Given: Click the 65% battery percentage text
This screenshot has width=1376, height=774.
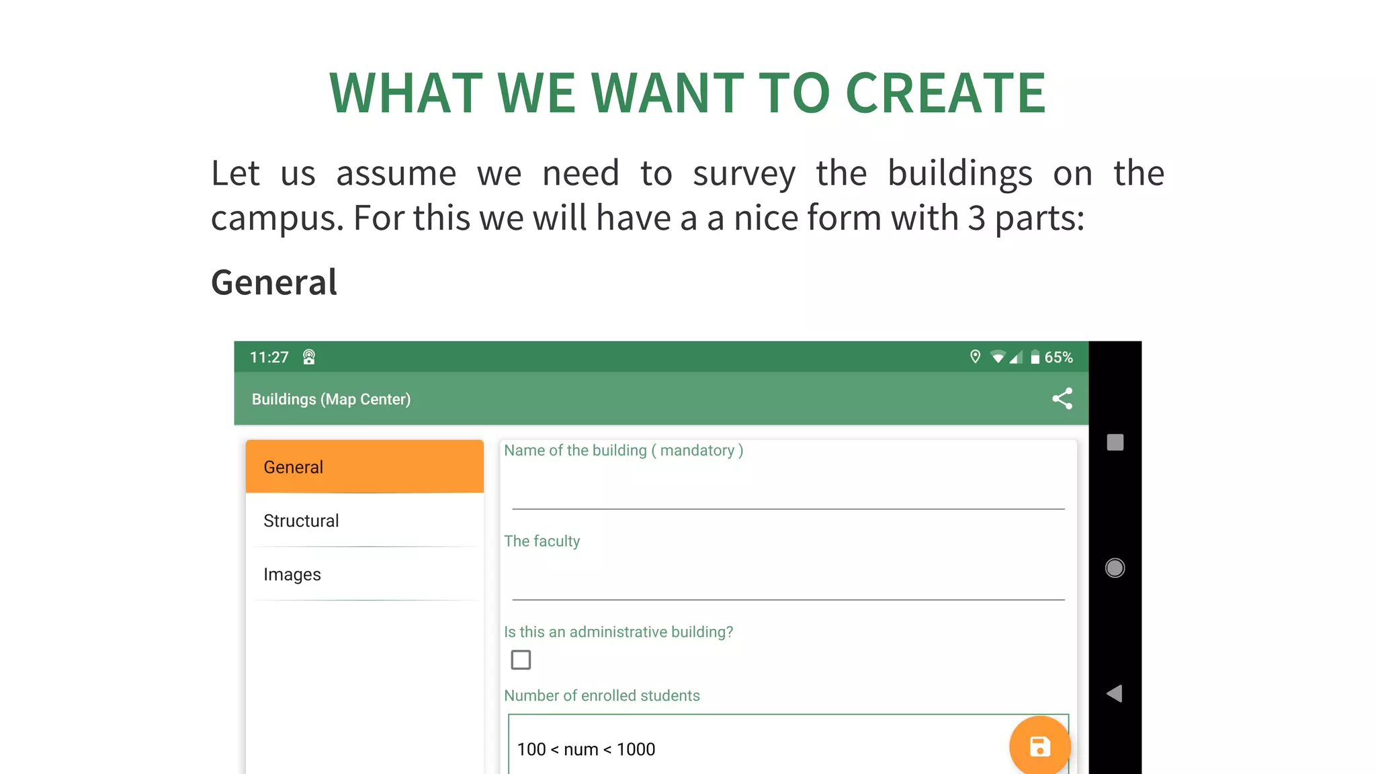Looking at the screenshot, I should [1058, 357].
